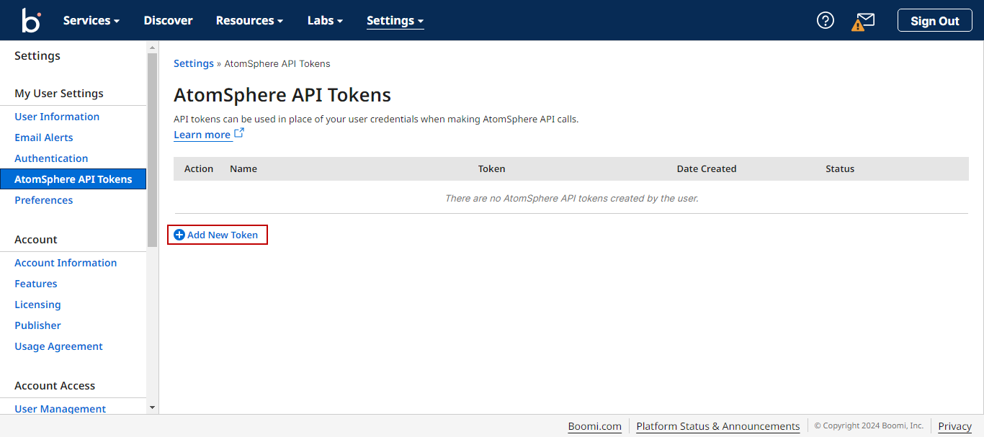The image size is (984, 437).
Task: Click the Sign Out button
Action: point(934,20)
